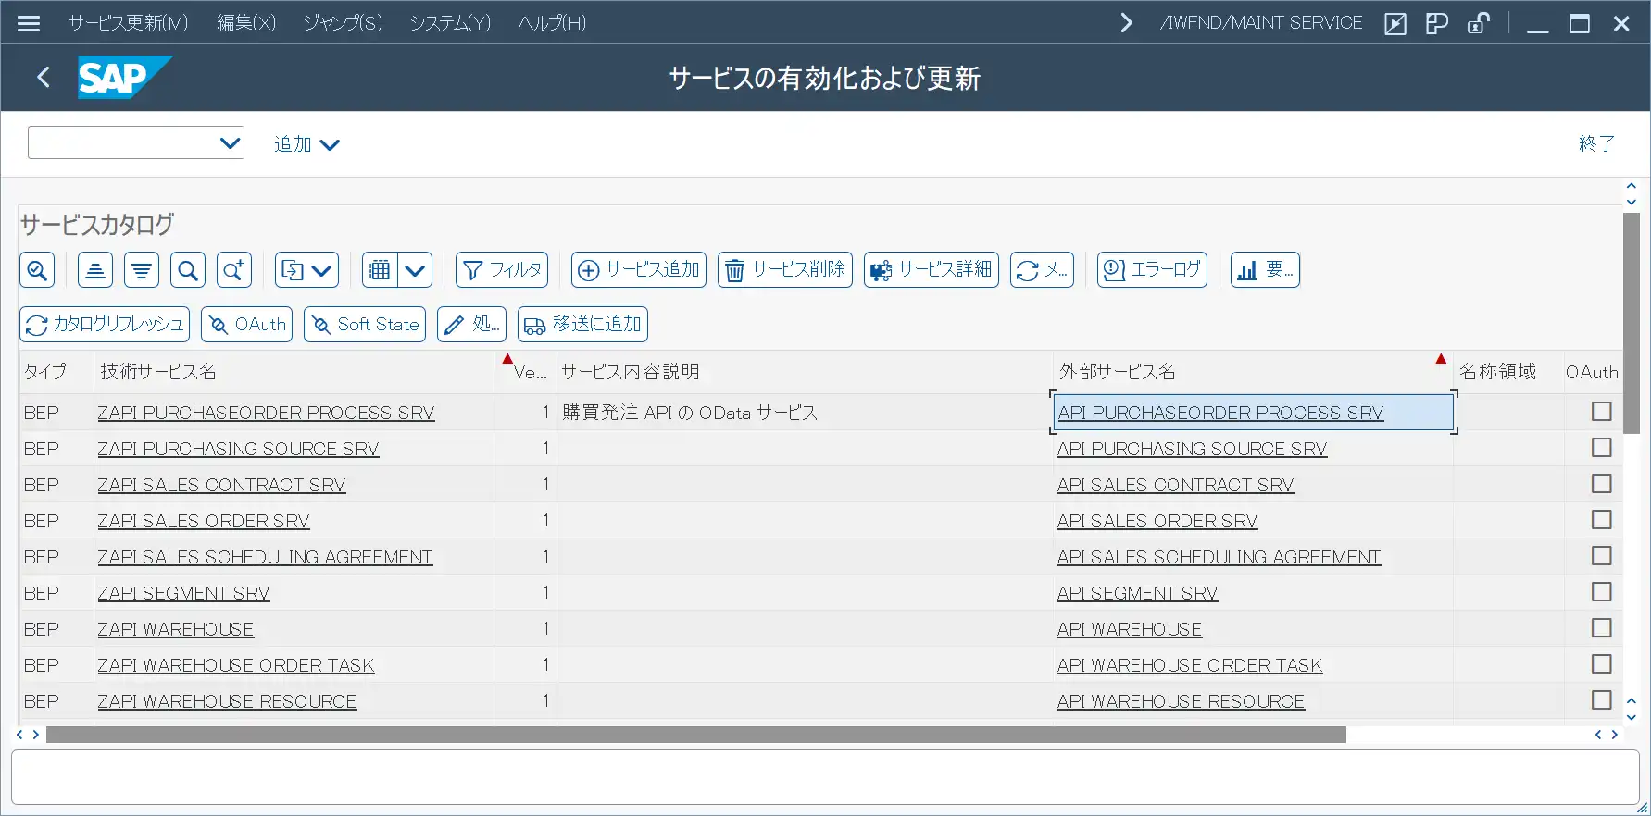1651x816 pixels.
Task: Click the shortcut creation icon in title bar
Action: (x=1437, y=23)
